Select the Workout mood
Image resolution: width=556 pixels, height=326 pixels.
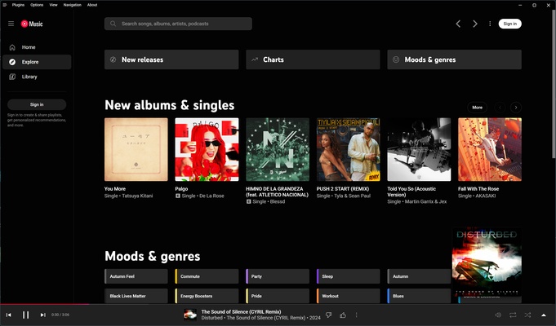348,296
